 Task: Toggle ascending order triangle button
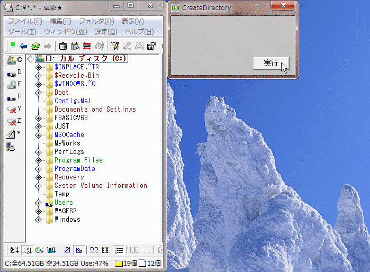click(x=67, y=250)
